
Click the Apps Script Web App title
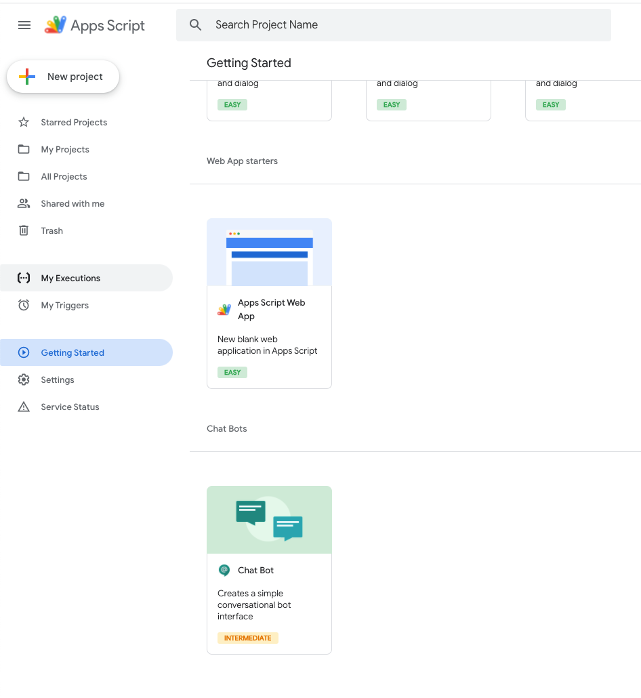coord(272,310)
